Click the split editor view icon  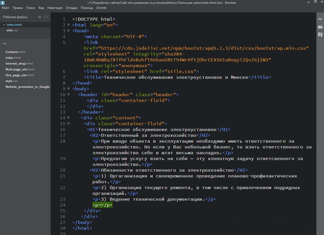[46, 17]
